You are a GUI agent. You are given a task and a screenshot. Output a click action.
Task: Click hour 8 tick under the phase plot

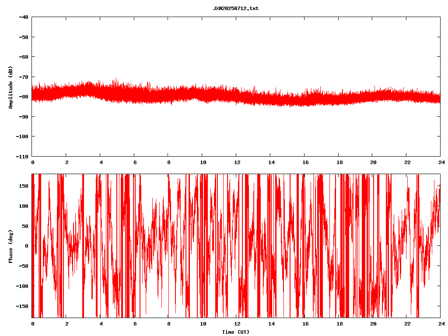pyautogui.click(x=169, y=324)
